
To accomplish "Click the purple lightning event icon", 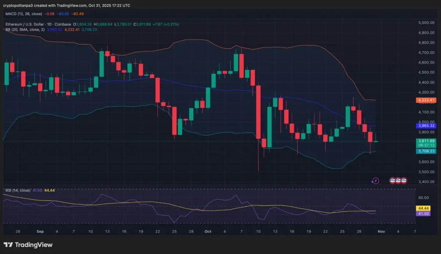I will click(375, 181).
